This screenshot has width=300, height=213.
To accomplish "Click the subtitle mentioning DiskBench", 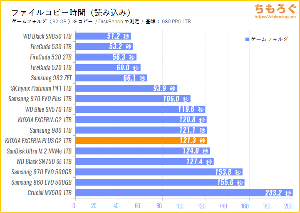I will tap(101, 22).
